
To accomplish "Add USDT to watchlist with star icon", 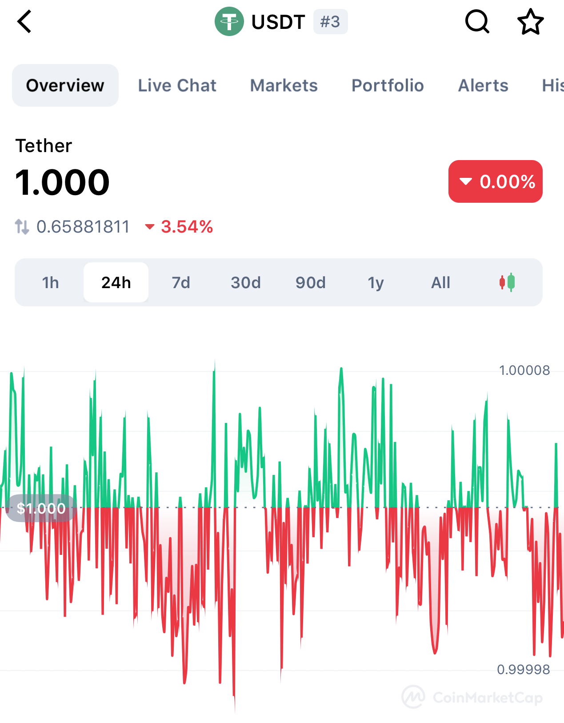I will click(530, 22).
